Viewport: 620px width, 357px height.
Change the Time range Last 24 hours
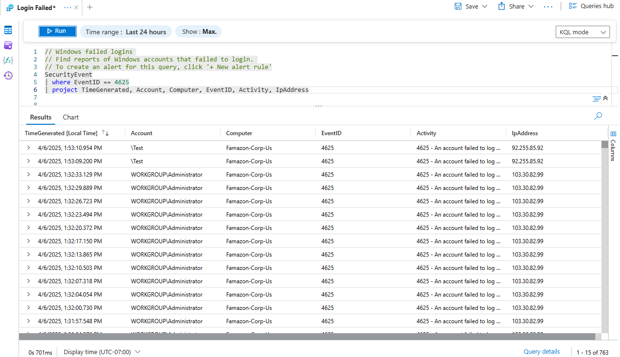[x=126, y=32]
